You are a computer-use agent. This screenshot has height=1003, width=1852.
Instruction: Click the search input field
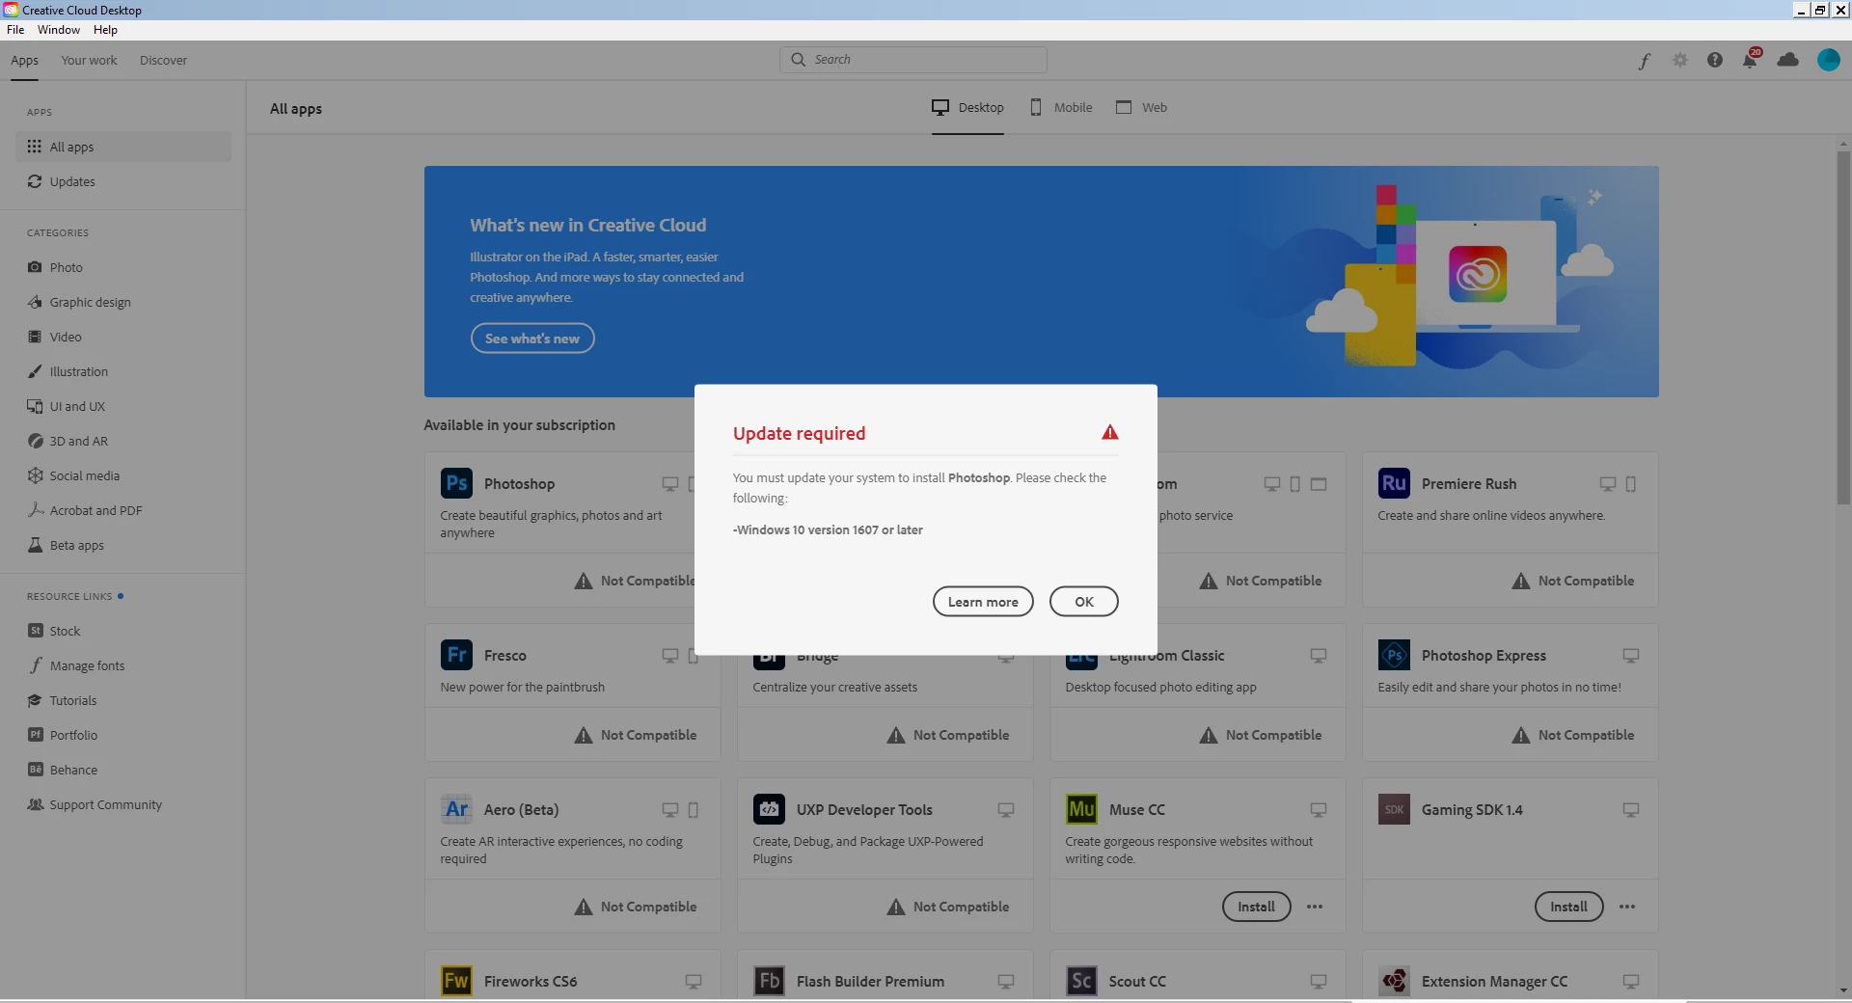coord(913,60)
